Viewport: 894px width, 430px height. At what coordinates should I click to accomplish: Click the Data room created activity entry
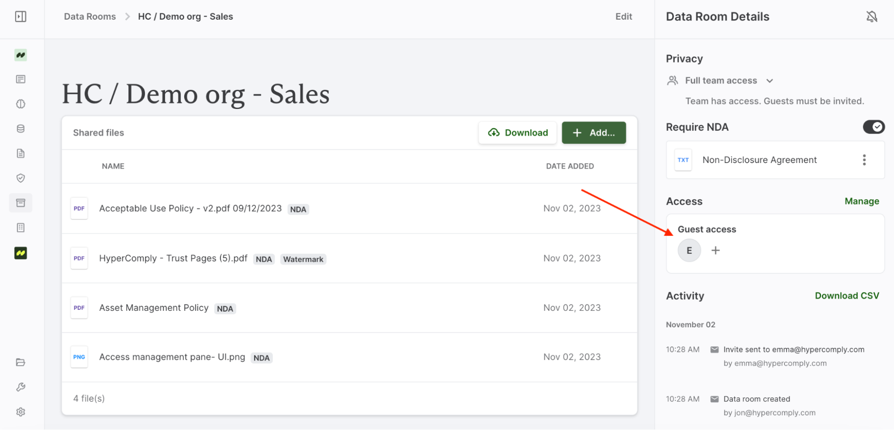757,399
